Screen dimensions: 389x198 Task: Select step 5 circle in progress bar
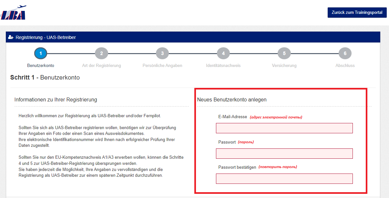284,53
